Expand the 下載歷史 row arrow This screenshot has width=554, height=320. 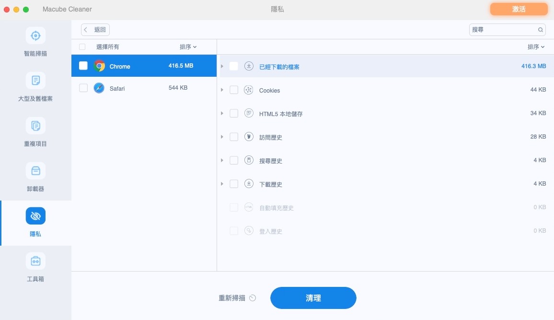tap(222, 184)
